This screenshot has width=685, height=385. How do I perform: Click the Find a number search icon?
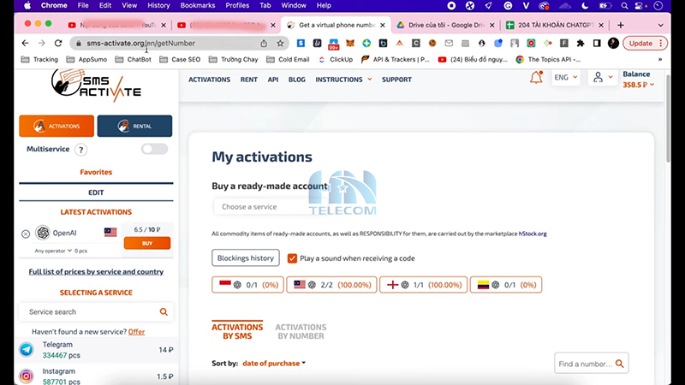pos(618,364)
